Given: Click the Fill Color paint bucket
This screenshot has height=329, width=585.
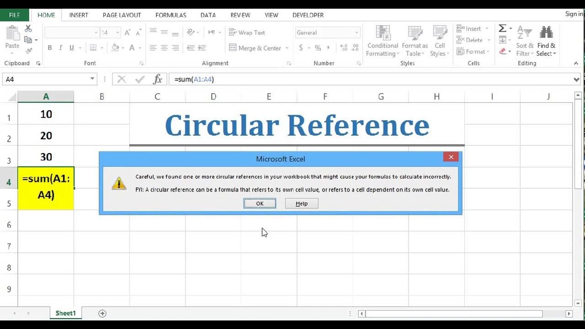Looking at the screenshot, I should [x=115, y=48].
